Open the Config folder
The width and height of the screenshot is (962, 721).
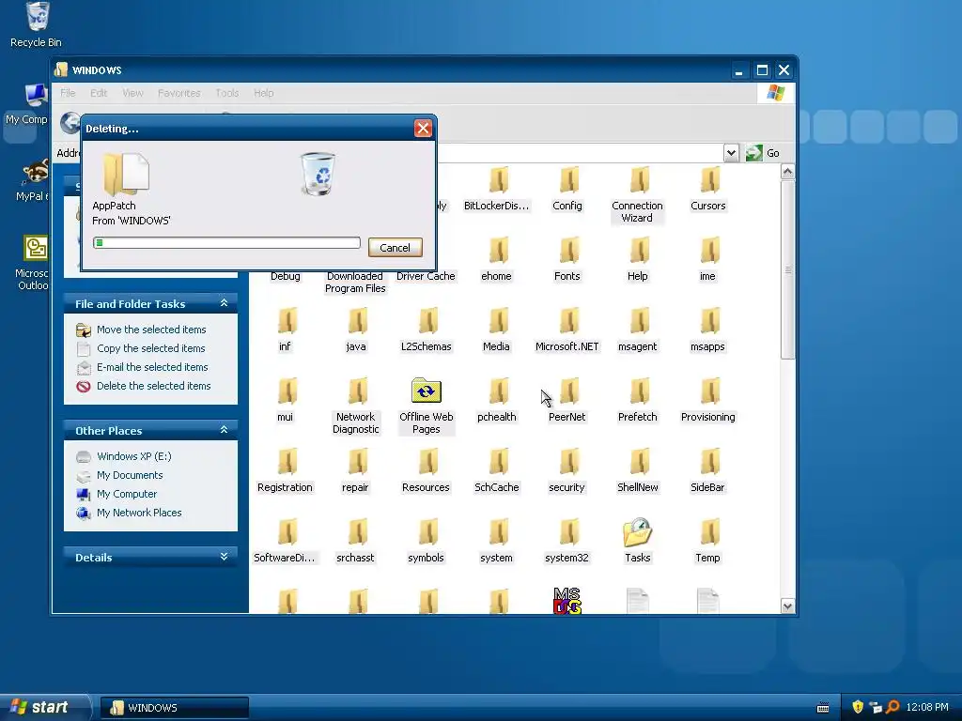[566, 189]
